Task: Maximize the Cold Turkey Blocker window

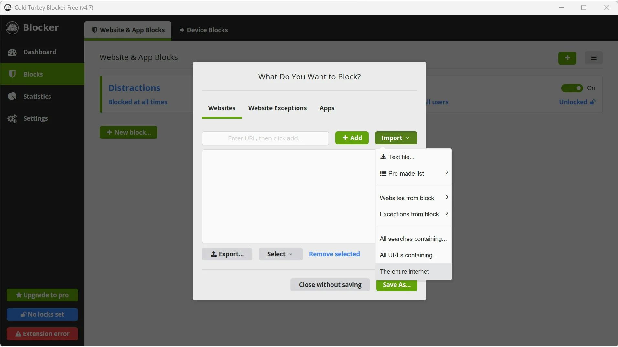Action: click(x=584, y=7)
